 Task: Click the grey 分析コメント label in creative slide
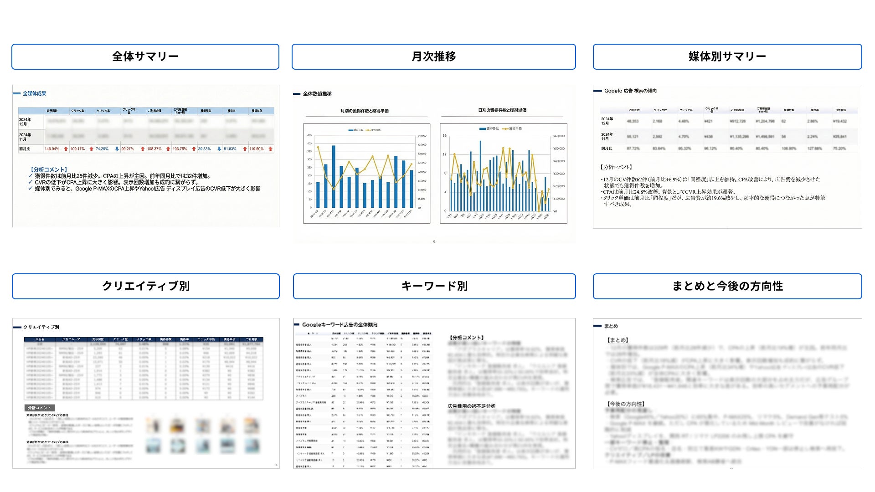pyautogui.click(x=40, y=408)
